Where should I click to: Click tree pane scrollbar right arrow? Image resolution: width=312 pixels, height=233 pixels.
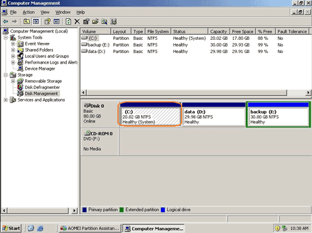click(74, 211)
